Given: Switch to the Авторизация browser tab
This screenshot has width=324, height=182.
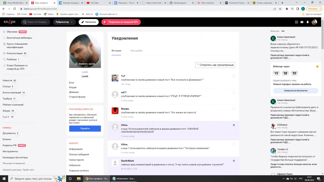Looking at the screenshot, I should 181,3.
